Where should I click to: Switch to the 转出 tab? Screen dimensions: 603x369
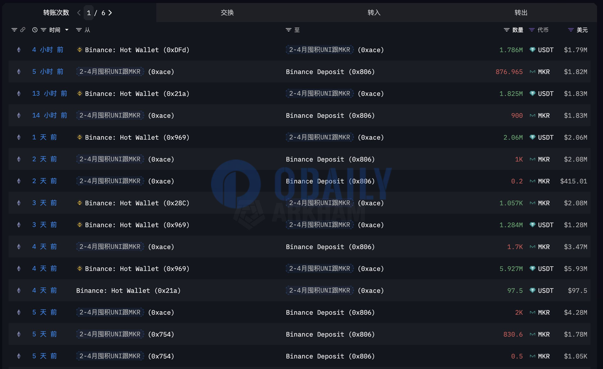click(521, 13)
